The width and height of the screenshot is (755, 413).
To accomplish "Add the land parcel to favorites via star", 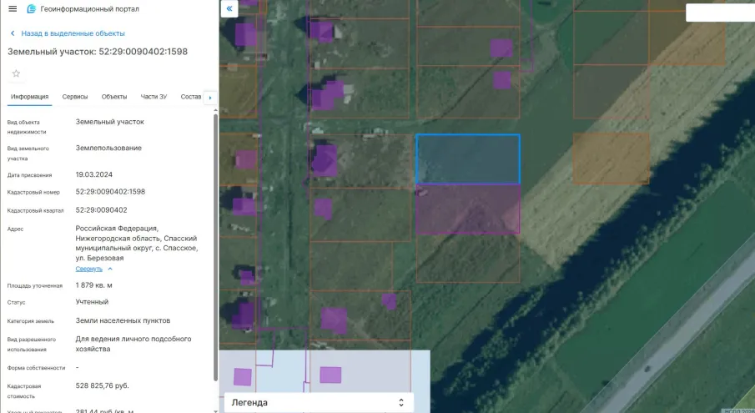I will (16, 73).
